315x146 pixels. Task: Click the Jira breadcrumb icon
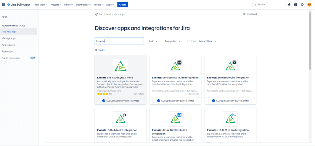[x=97, y=14]
